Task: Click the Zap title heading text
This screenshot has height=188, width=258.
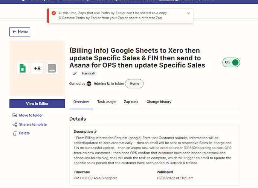Action: [x=137, y=58]
